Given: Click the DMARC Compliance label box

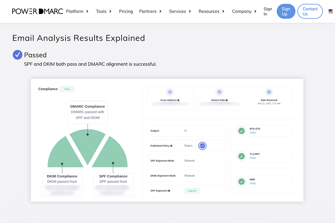Looking at the screenshot, I should pos(88,112).
